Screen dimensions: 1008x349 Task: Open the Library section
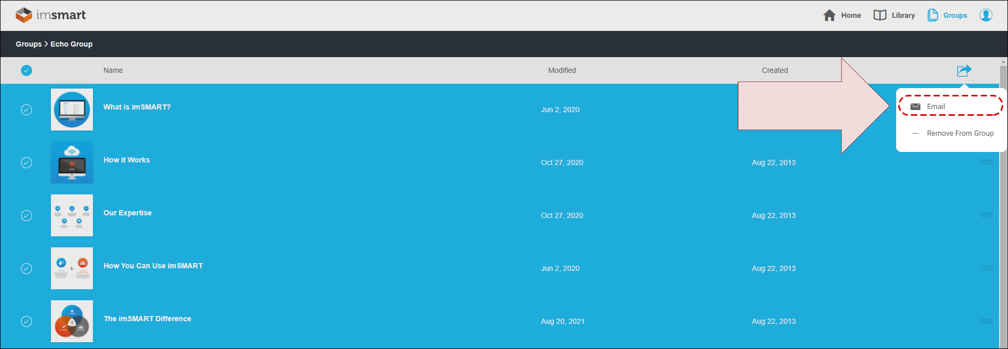pos(894,15)
